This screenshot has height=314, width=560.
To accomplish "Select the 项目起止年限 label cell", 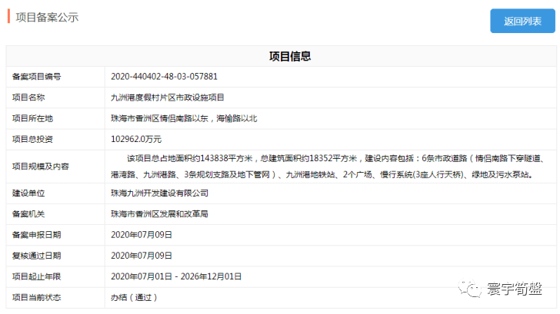I will 55,276.
